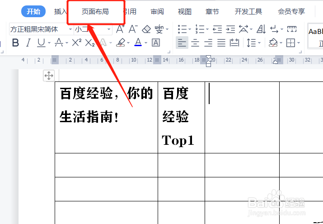This screenshot has width=323, height=224.
Task: Click the phonetic guide wén icon
Action: point(159,29)
